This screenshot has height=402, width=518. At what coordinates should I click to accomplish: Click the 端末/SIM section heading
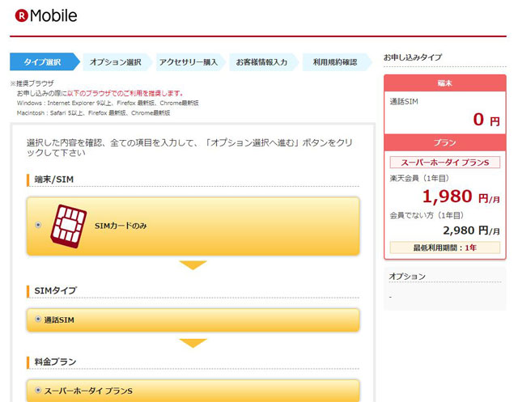tap(54, 180)
